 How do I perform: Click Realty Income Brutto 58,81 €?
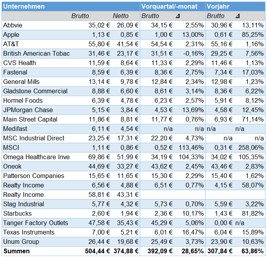pos(99,194)
